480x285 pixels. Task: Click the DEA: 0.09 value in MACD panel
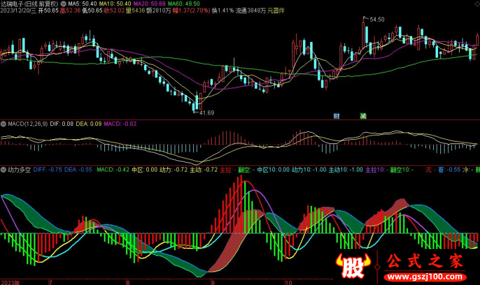click(88, 124)
